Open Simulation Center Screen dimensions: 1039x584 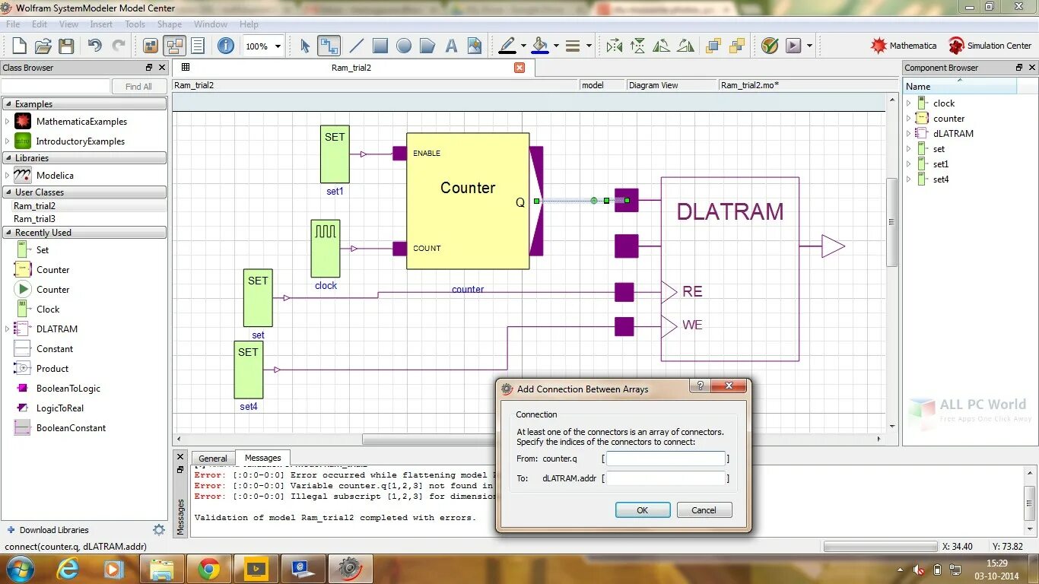[990, 46]
